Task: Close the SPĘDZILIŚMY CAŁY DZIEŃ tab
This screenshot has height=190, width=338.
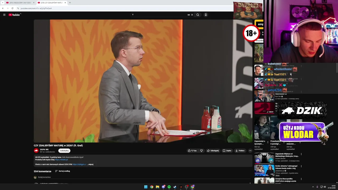Action: [x=34, y=3]
